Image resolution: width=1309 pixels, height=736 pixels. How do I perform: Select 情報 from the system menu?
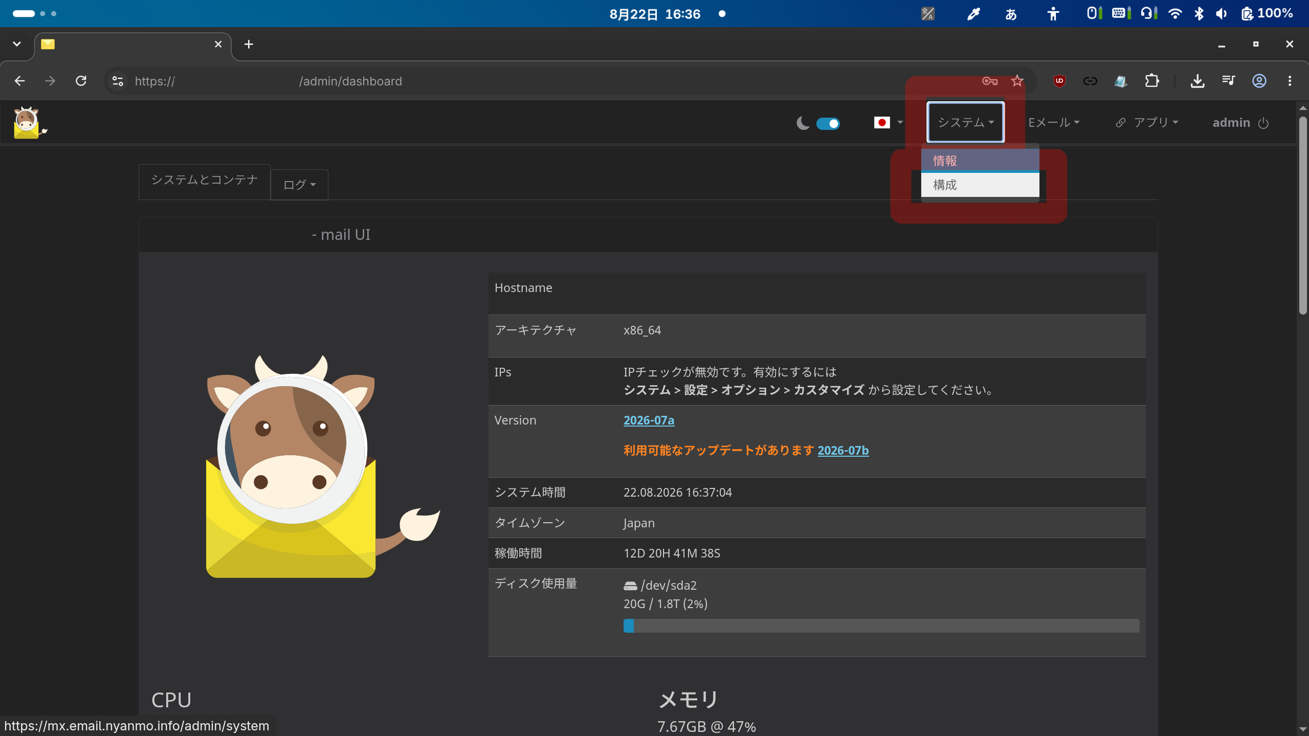point(980,161)
